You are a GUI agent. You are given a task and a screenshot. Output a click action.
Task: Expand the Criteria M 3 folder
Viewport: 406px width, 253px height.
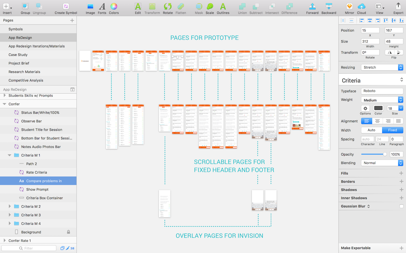pyautogui.click(x=10, y=215)
